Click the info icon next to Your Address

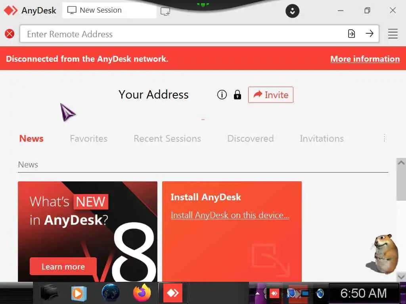tap(222, 95)
